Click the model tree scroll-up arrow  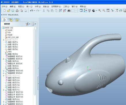(x=35, y=28)
